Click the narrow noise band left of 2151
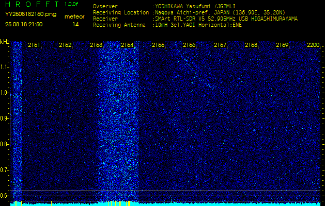325x206 pixels. point(18,121)
